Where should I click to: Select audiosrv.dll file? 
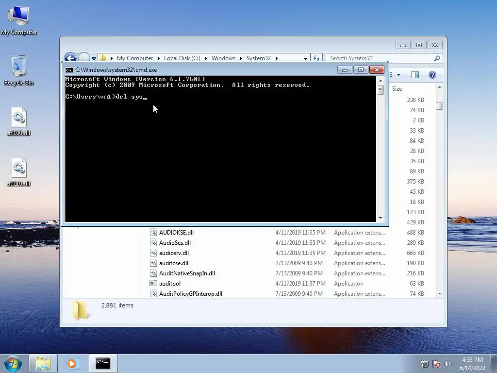pos(174,253)
